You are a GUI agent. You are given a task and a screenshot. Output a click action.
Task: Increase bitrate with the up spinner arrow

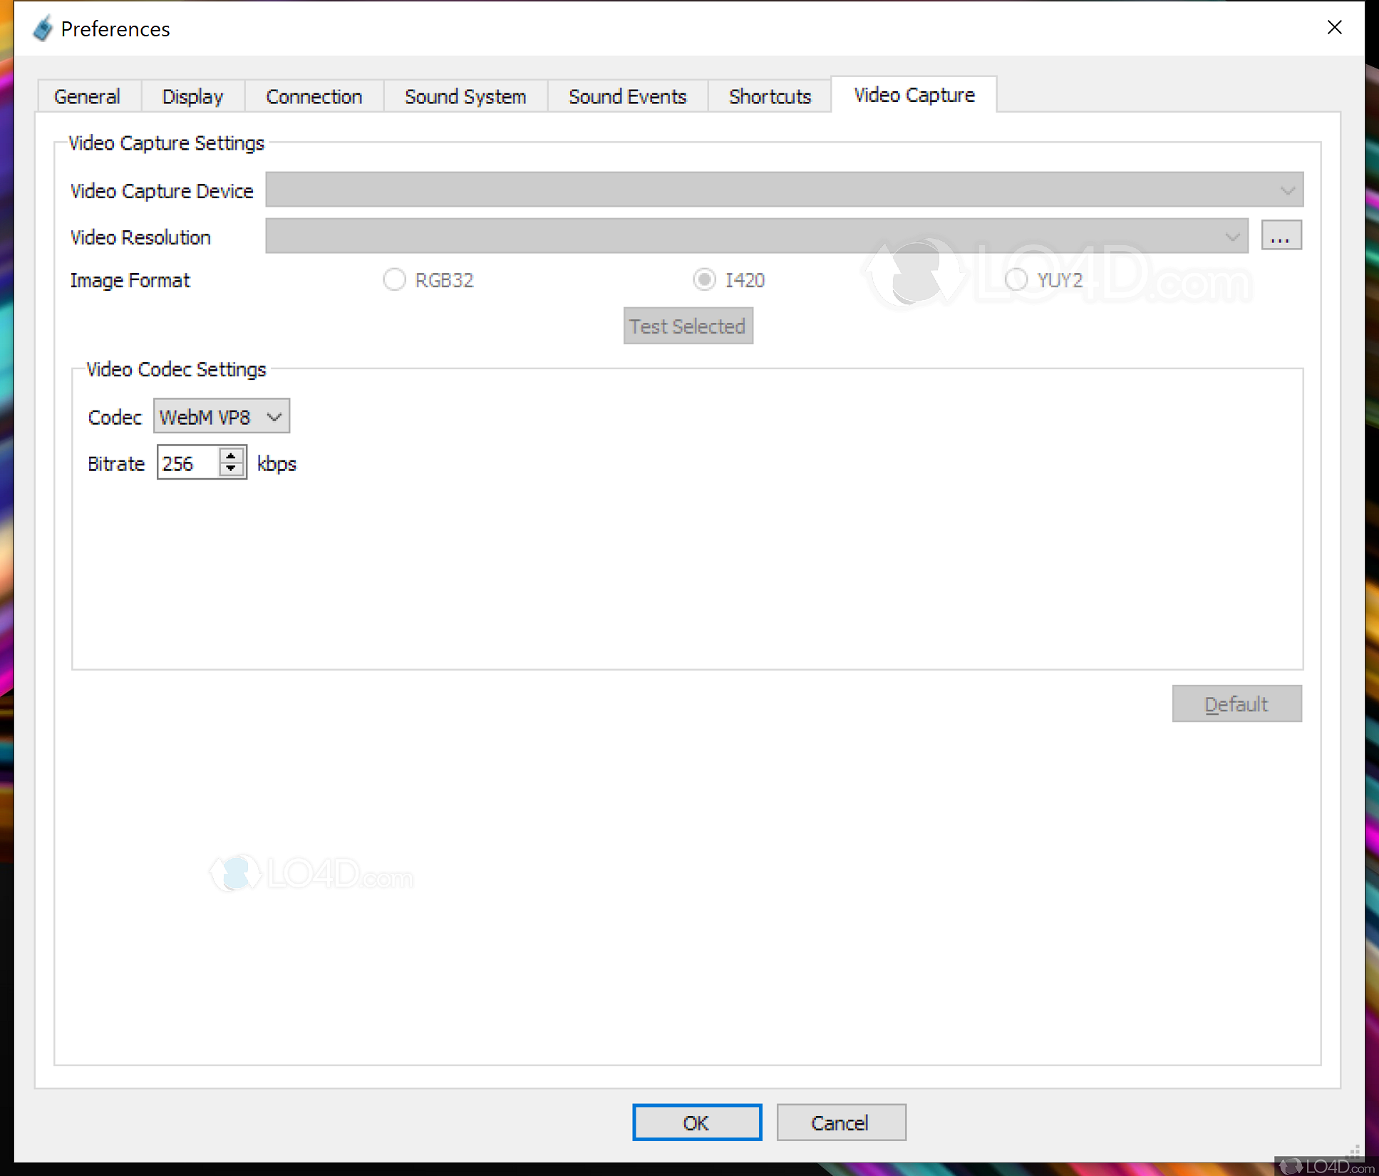pyautogui.click(x=231, y=455)
